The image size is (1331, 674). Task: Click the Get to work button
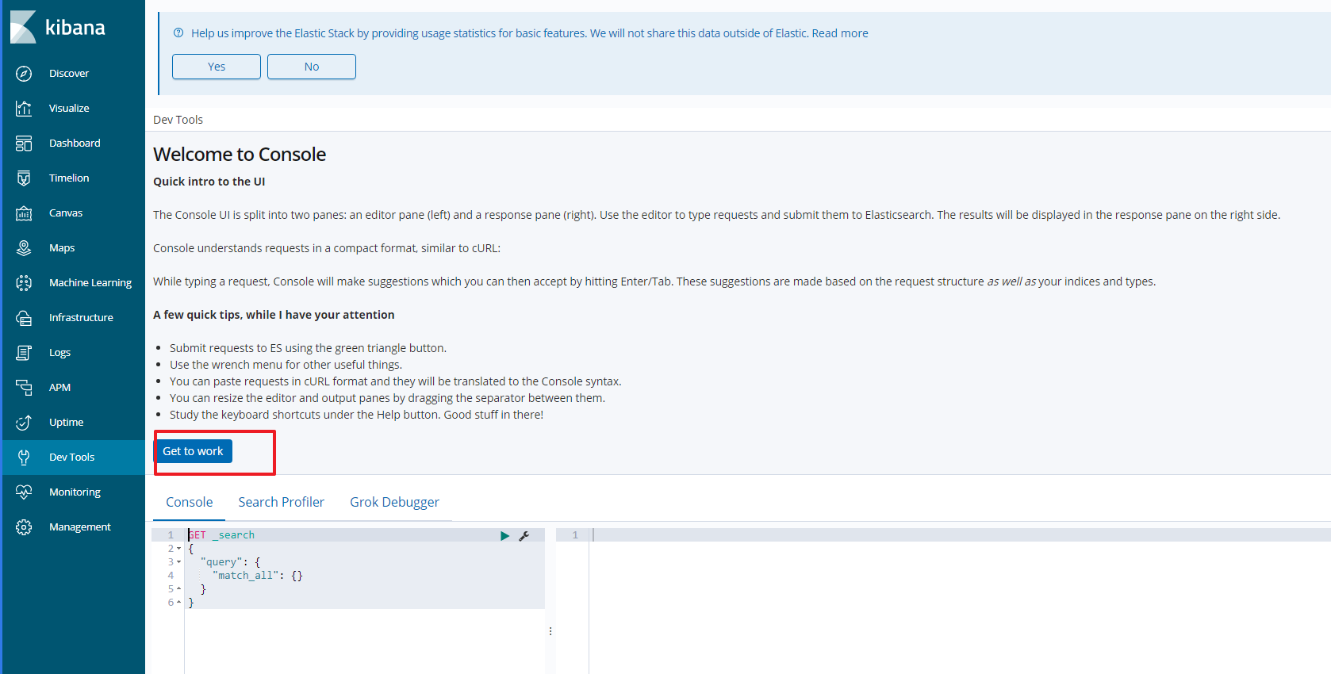[193, 451]
